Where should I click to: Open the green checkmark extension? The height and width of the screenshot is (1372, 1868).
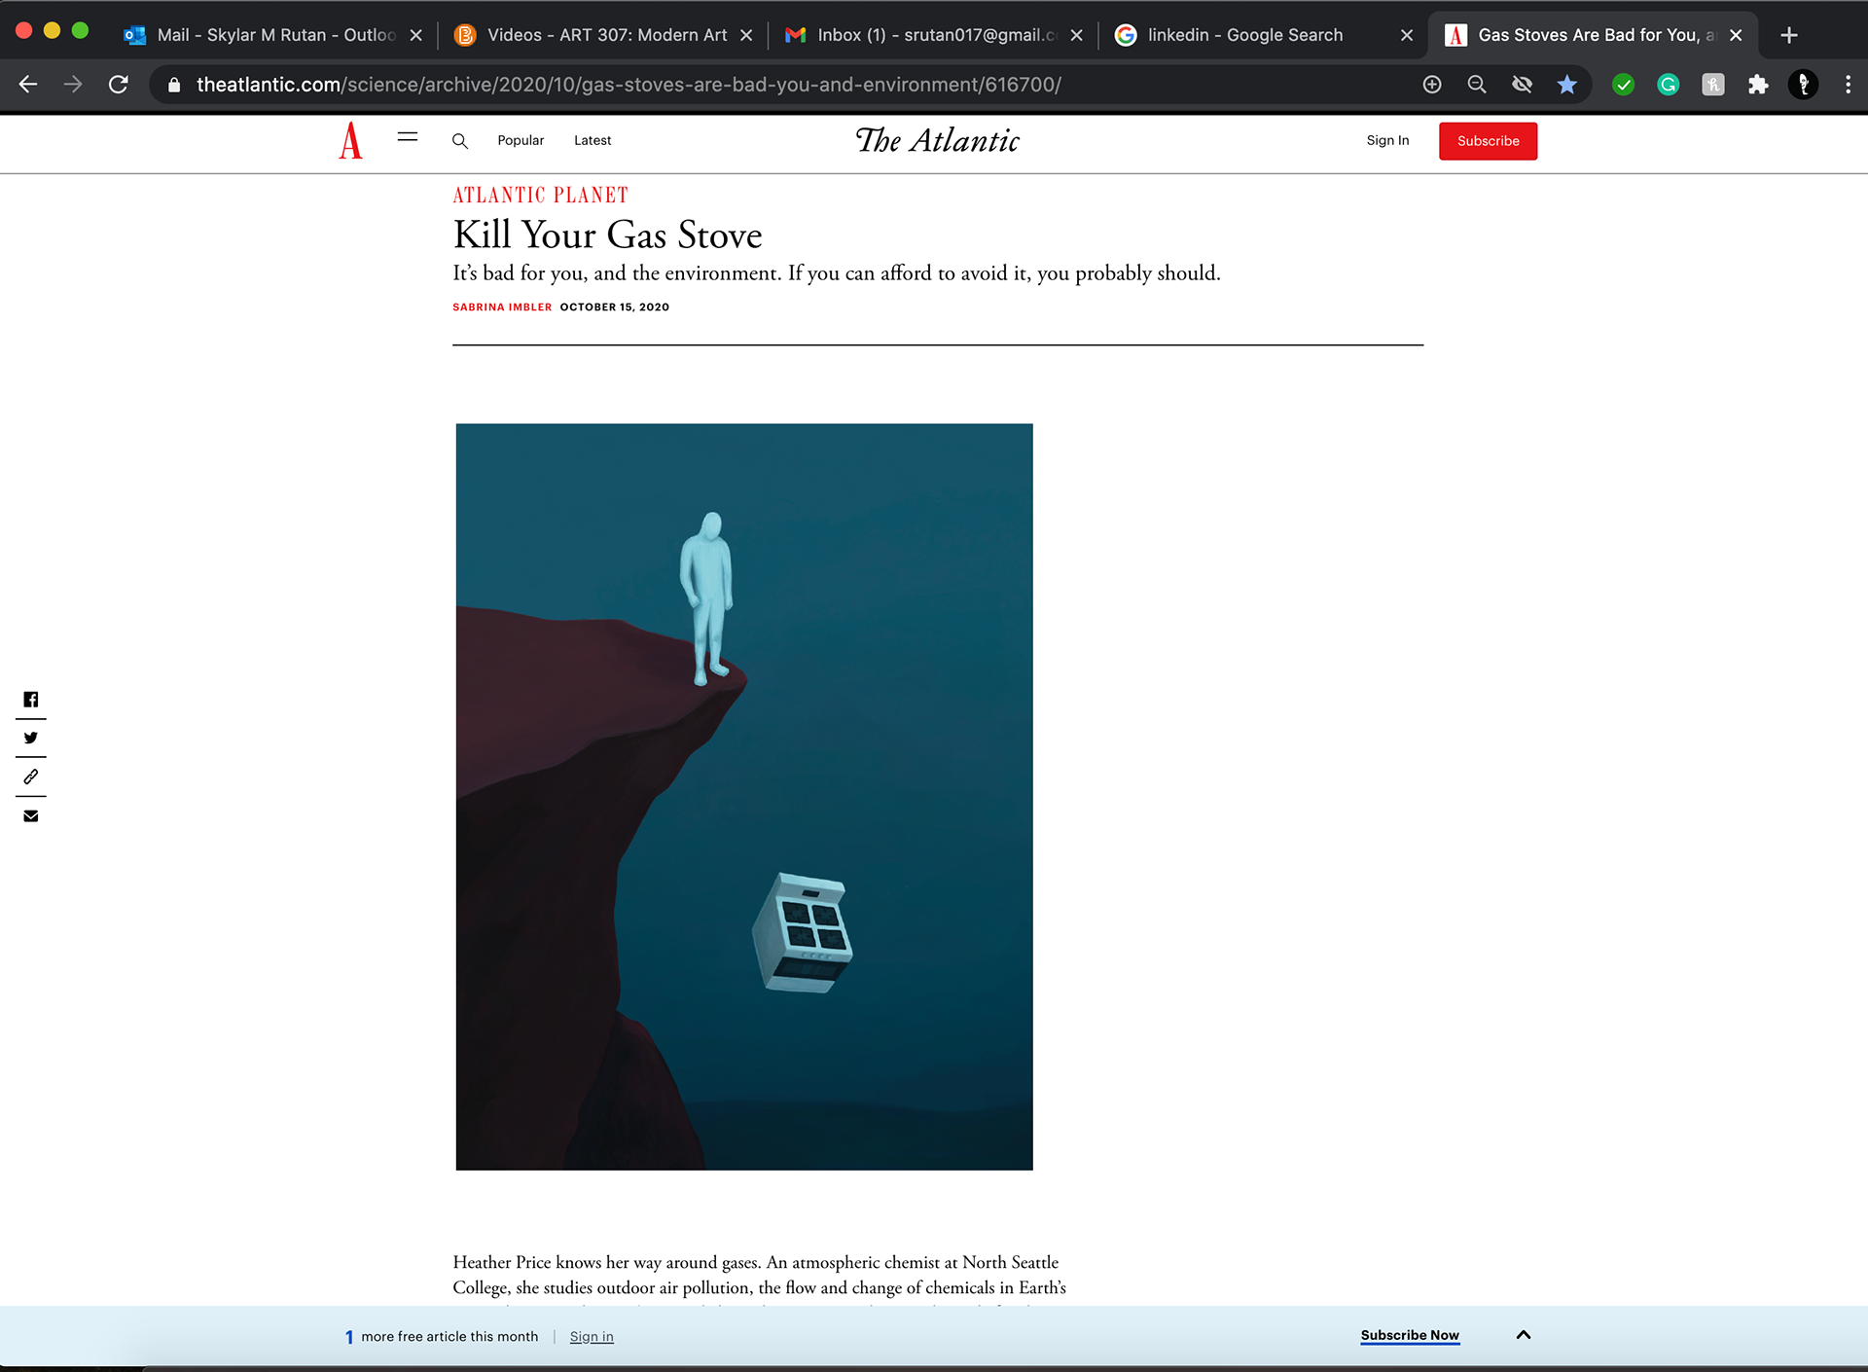tap(1623, 85)
